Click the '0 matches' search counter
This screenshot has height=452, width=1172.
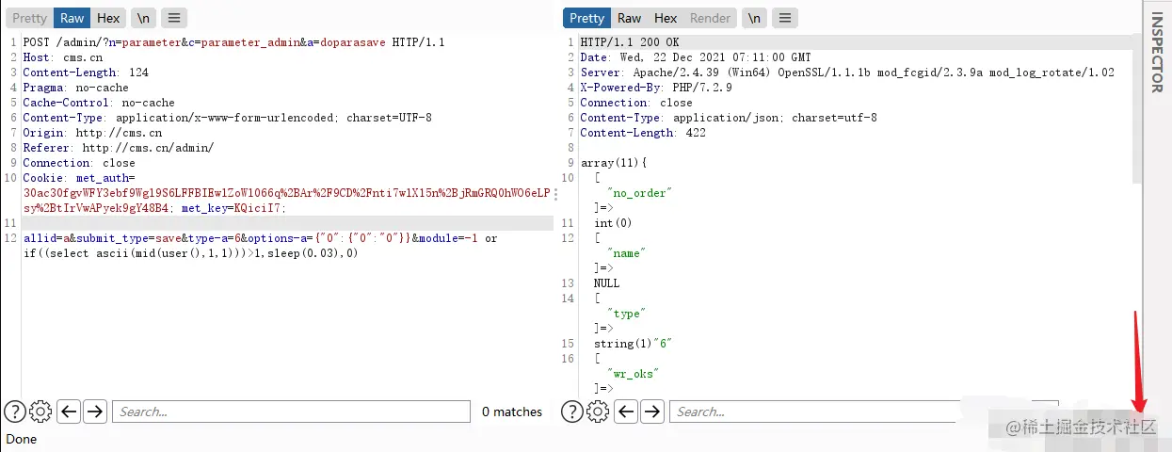click(512, 412)
